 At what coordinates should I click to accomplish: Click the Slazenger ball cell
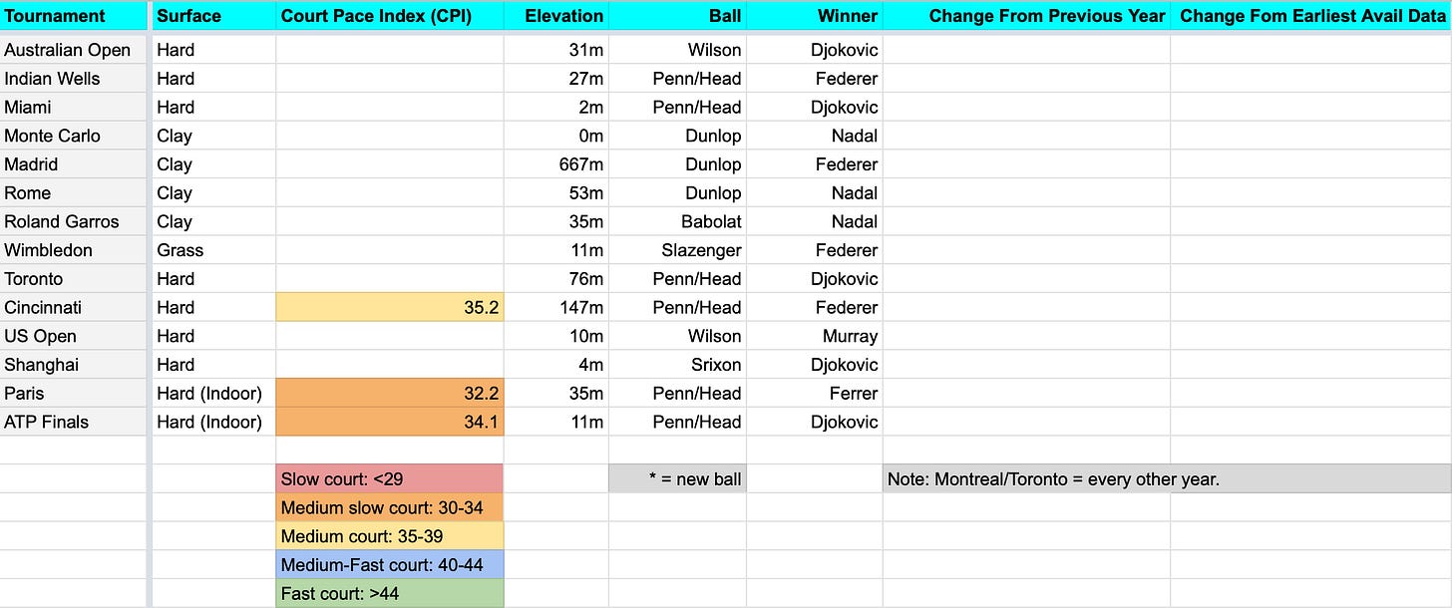[x=677, y=250]
